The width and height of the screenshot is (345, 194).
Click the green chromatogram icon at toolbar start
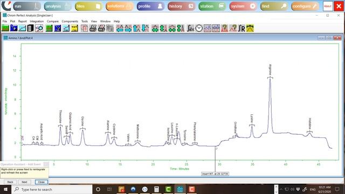[x=5, y=29]
